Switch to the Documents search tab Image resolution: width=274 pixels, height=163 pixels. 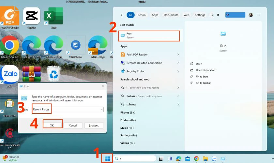(171, 15)
